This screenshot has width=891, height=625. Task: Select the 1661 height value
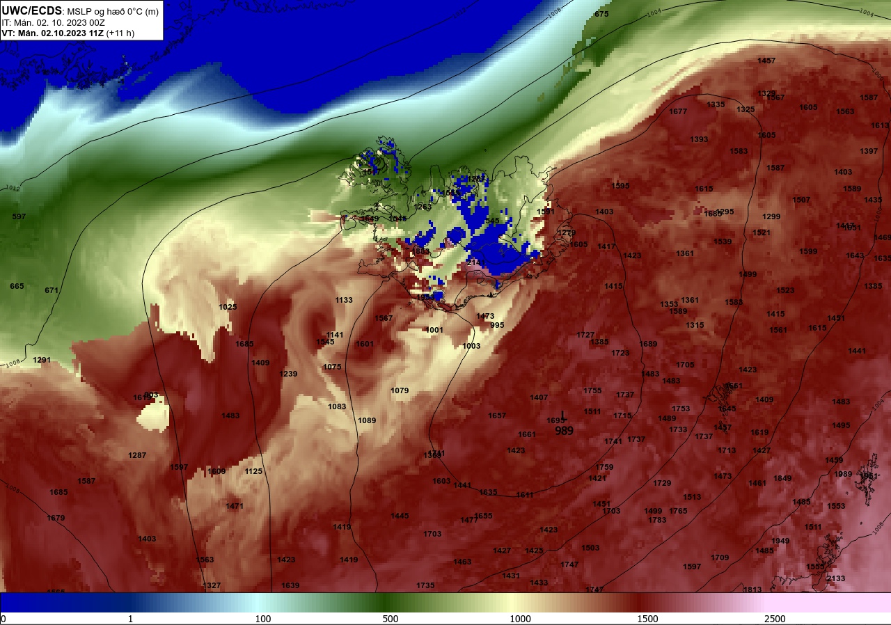coord(527,434)
